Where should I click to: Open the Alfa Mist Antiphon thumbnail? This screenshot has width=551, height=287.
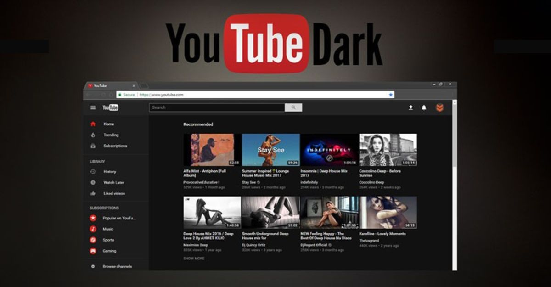coord(212,150)
